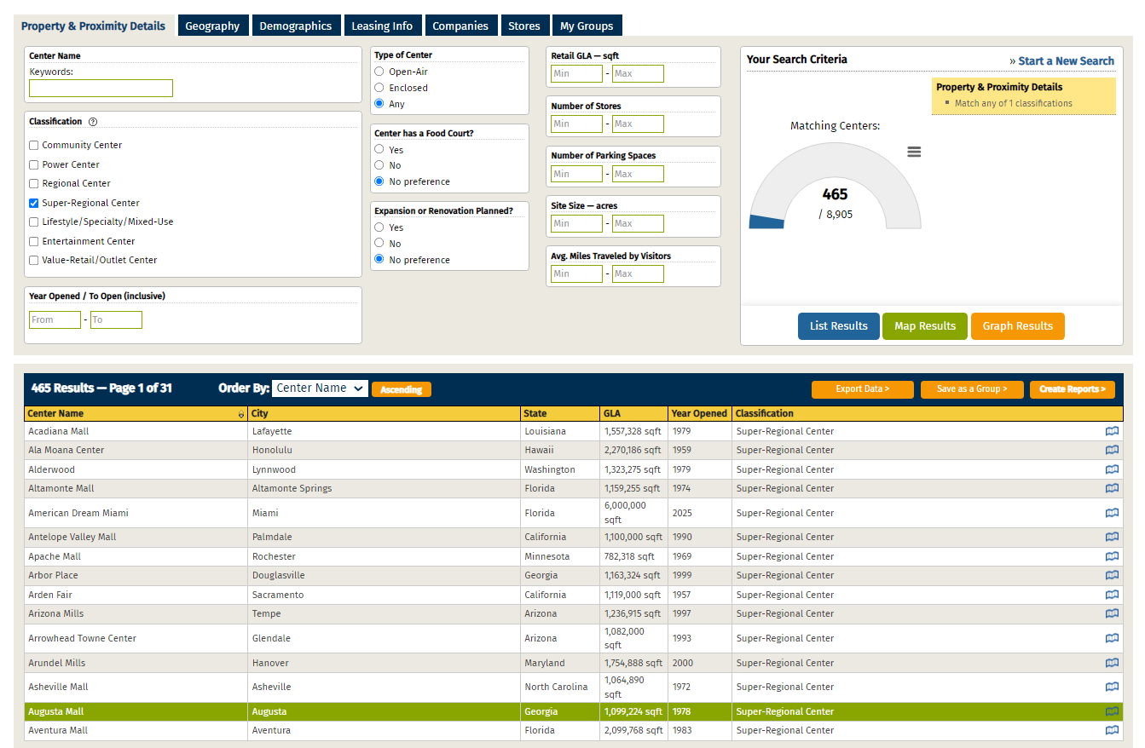The width and height of the screenshot is (1145, 748).
Task: Open map icon for Arrowhead Towne Center row
Action: coord(1112,638)
